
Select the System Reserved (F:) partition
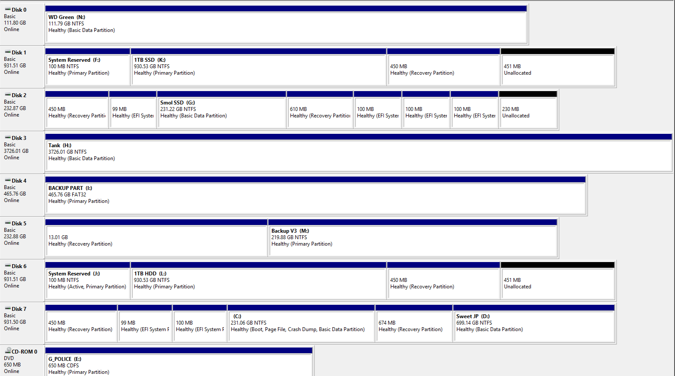pyautogui.click(x=87, y=67)
